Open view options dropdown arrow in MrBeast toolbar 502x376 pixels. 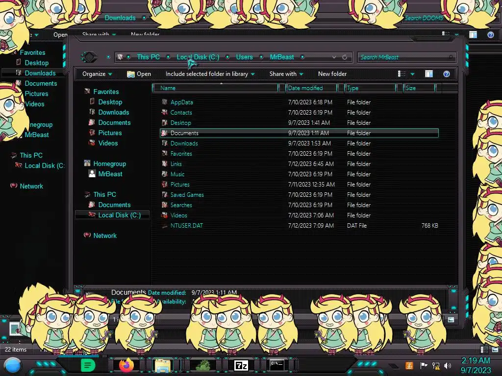pos(412,74)
